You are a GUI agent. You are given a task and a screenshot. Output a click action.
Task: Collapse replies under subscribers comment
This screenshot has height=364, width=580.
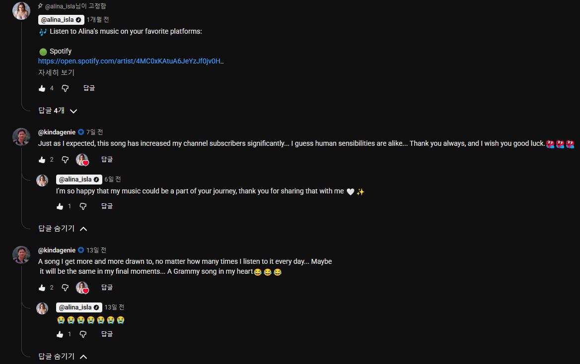pyautogui.click(x=63, y=229)
